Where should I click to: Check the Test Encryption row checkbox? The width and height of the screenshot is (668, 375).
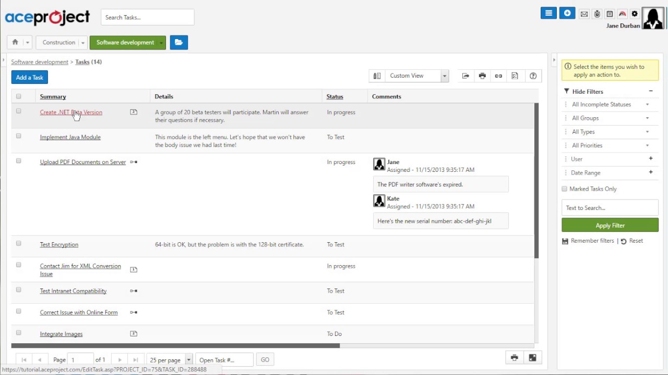point(19,243)
